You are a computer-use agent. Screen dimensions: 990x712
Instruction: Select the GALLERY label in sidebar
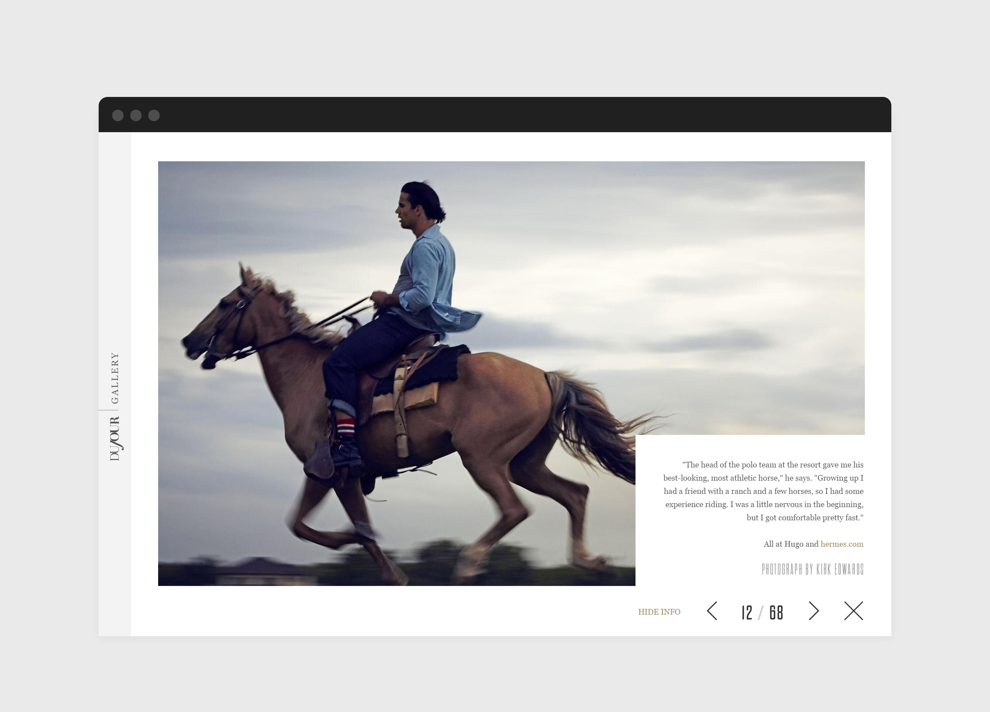click(x=115, y=378)
